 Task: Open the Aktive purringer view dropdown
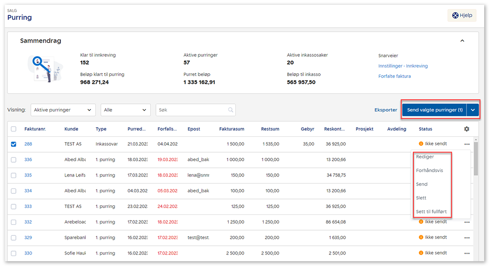point(63,110)
